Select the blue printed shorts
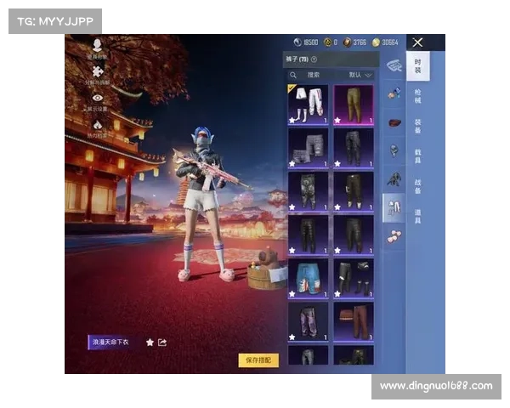The image size is (510, 408). click(308, 279)
